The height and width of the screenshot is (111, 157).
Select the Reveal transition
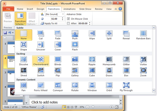[x=126, y=35]
